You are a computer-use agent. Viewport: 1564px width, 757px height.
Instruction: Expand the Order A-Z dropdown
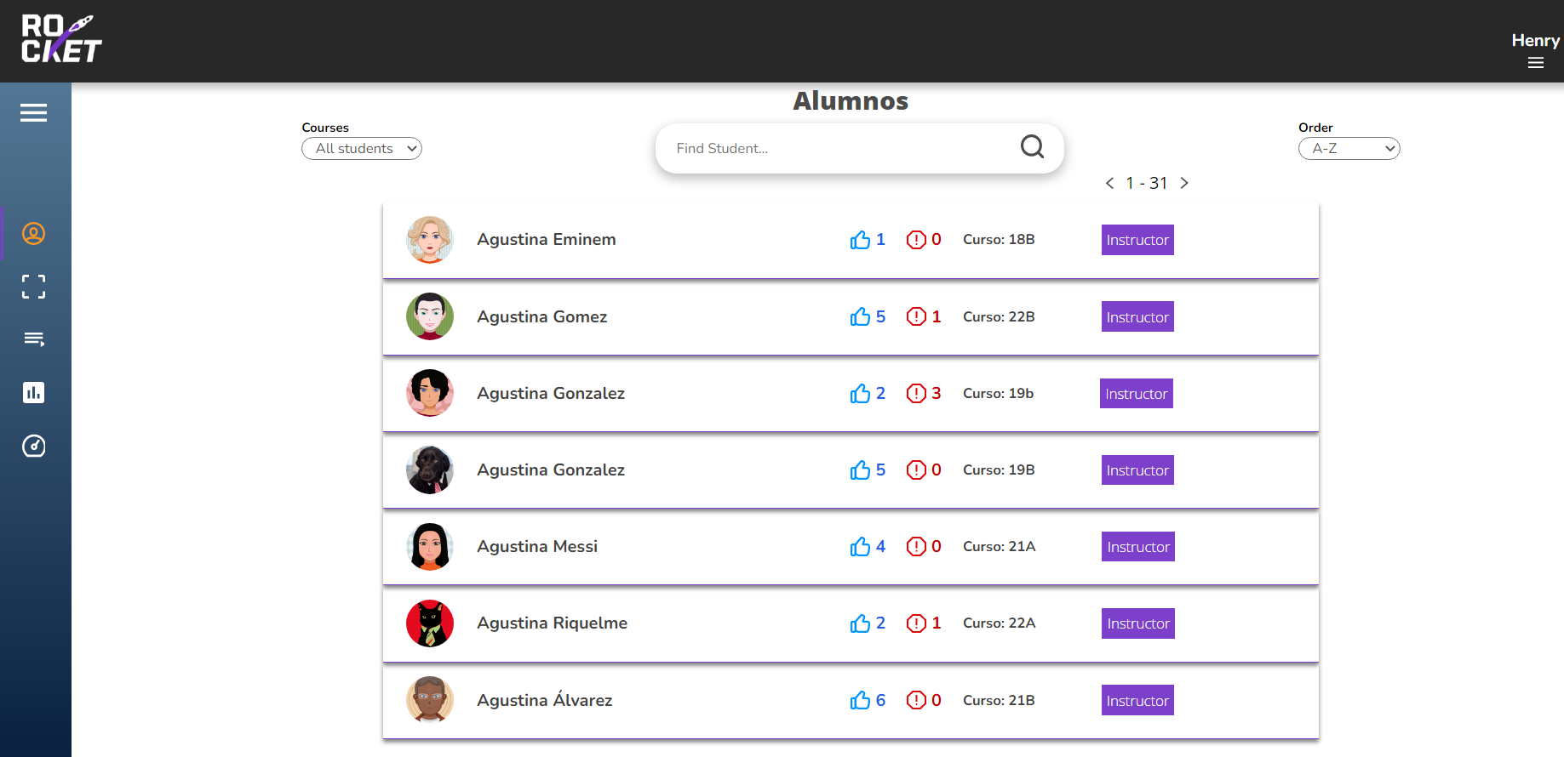coord(1349,148)
